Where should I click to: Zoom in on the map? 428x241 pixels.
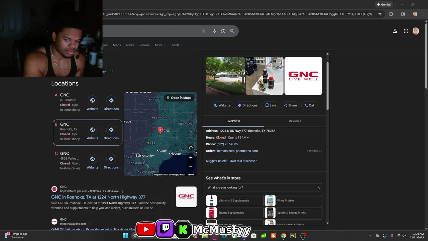(191, 158)
